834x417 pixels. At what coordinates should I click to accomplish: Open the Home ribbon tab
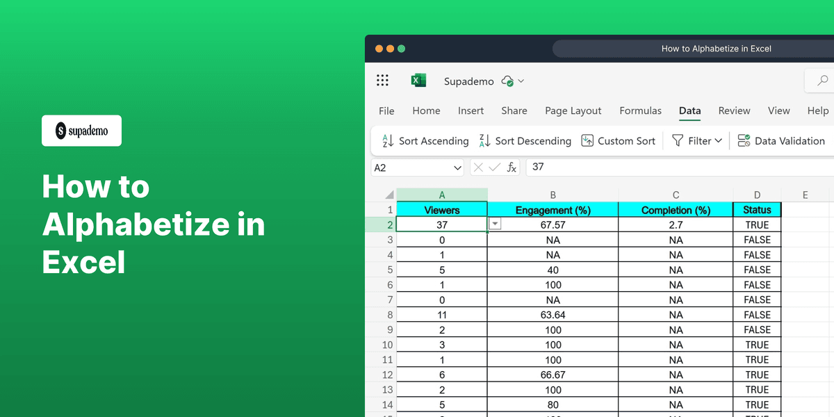[426, 111]
